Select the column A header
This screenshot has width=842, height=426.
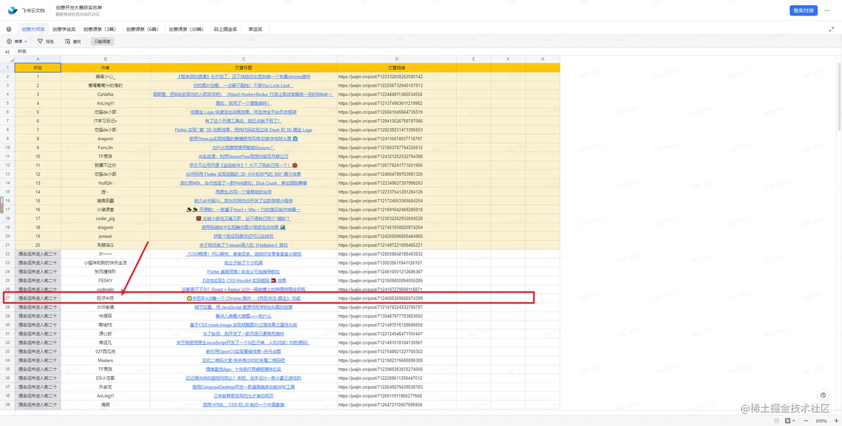pyautogui.click(x=38, y=59)
